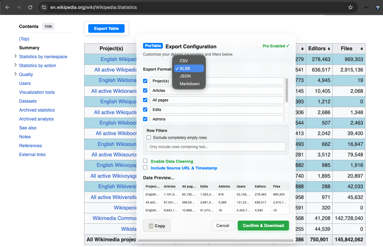The width and height of the screenshot is (383, 247).
Task: Go to Datasets section link
Action: point(28,101)
